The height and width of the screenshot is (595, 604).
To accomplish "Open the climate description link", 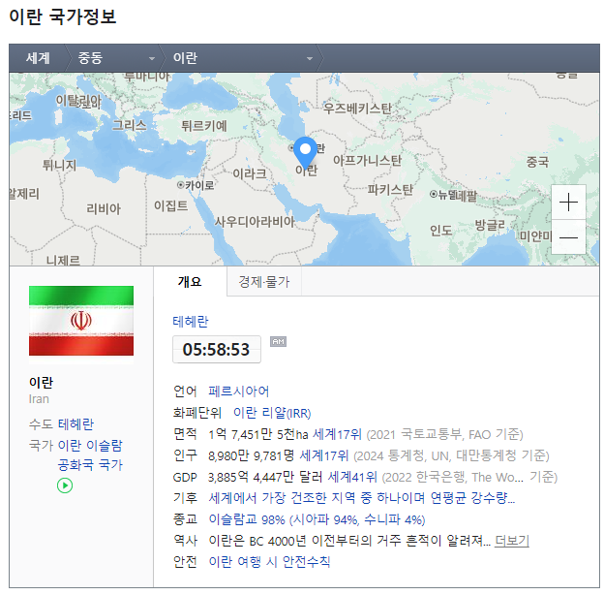I will pyautogui.click(x=362, y=498).
